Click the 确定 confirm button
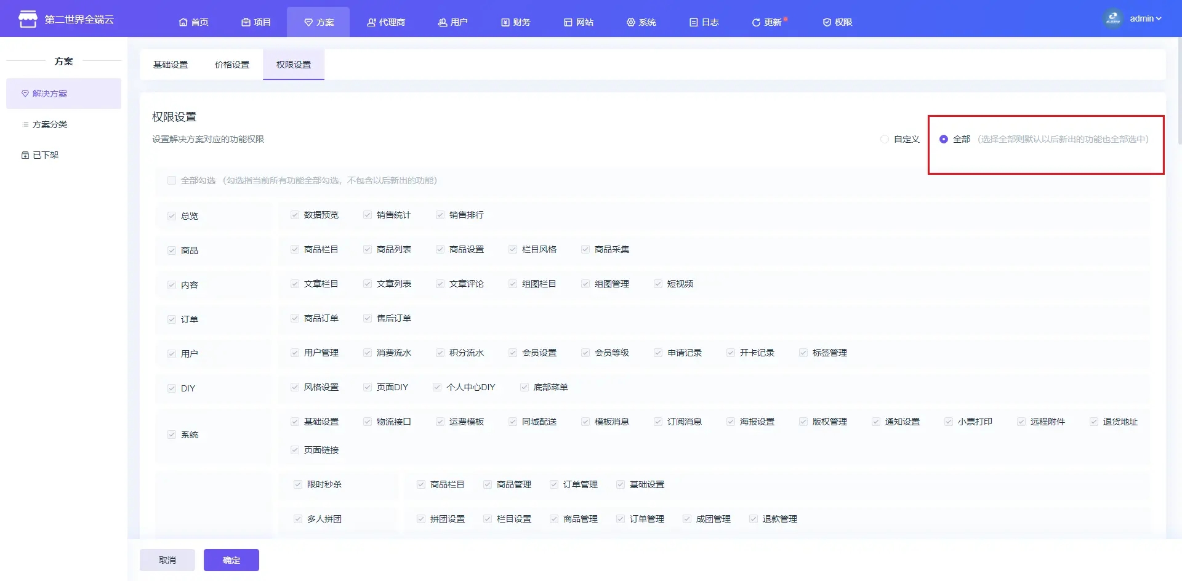 click(x=231, y=560)
